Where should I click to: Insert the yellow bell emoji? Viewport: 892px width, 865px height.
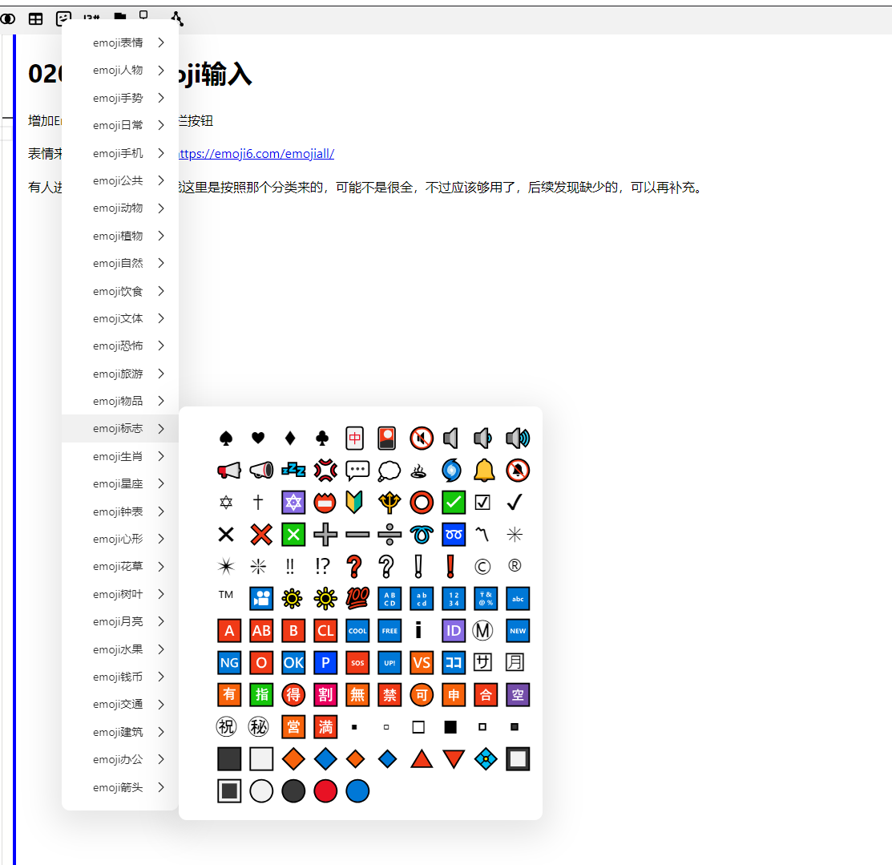[x=484, y=470]
